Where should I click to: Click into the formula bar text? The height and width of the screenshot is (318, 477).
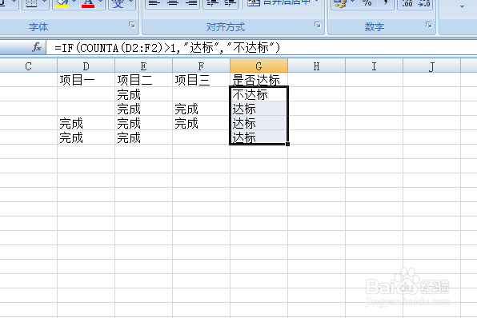coord(167,48)
